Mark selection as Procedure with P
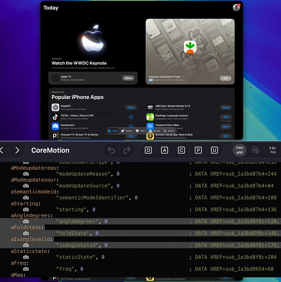This screenshot has height=282, width=281. tap(198, 150)
